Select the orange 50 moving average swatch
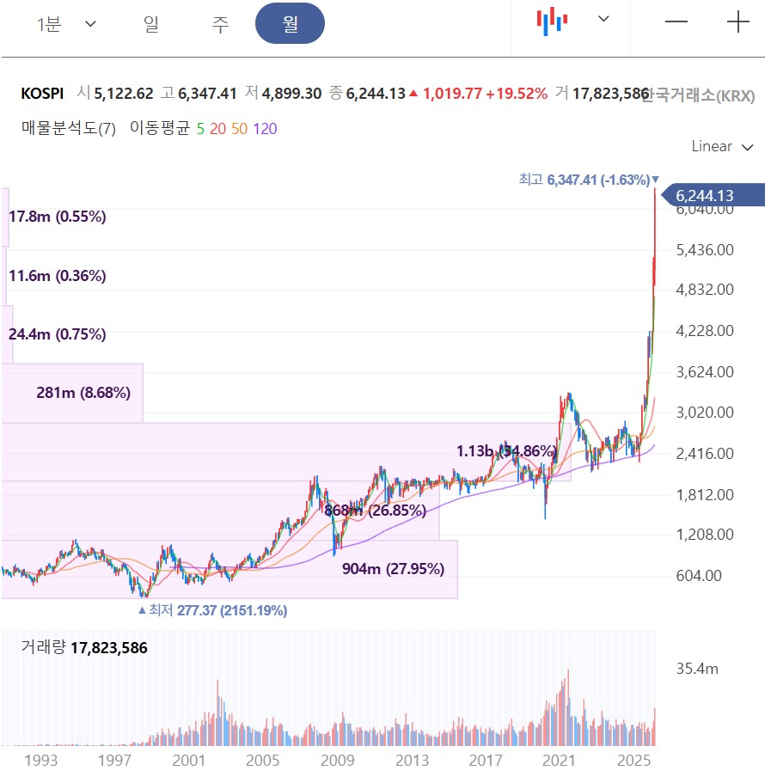Screen dimensions: 765x783 click(x=239, y=129)
